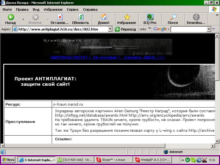Viewport: 220px width, 165px height.
Task: Refresh the page with Обновить
Action: click(81, 19)
